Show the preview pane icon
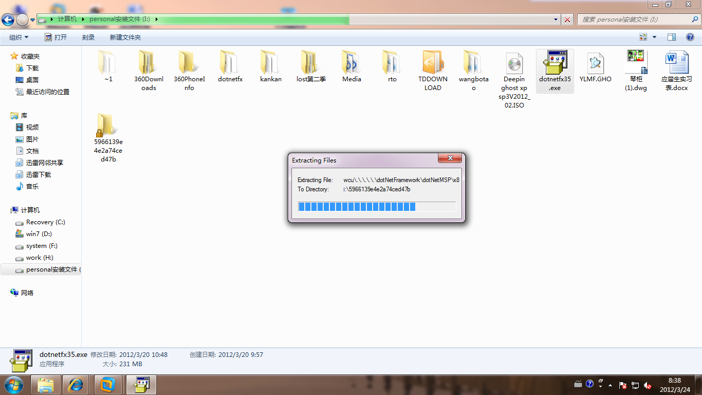 point(672,37)
